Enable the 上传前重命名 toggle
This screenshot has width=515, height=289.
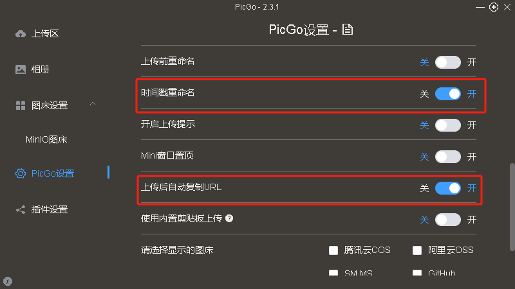[x=447, y=62]
